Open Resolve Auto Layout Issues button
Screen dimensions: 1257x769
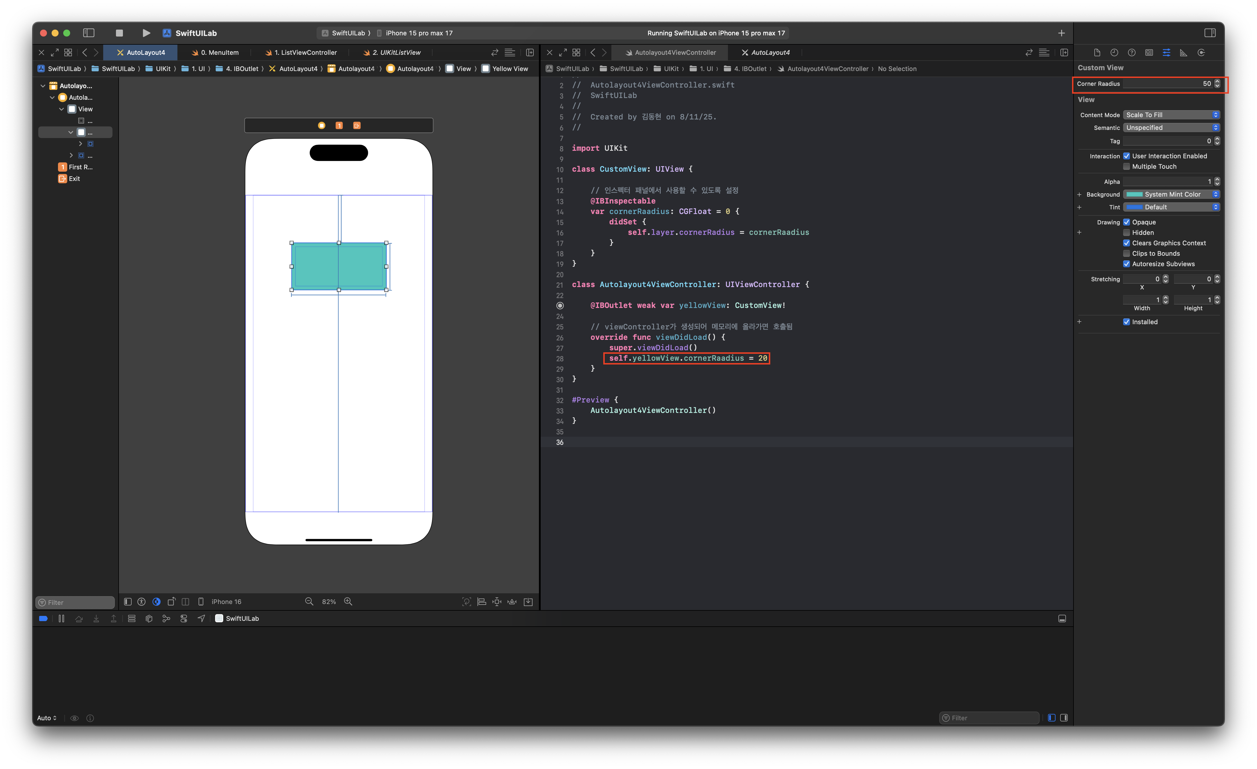pyautogui.click(x=512, y=602)
